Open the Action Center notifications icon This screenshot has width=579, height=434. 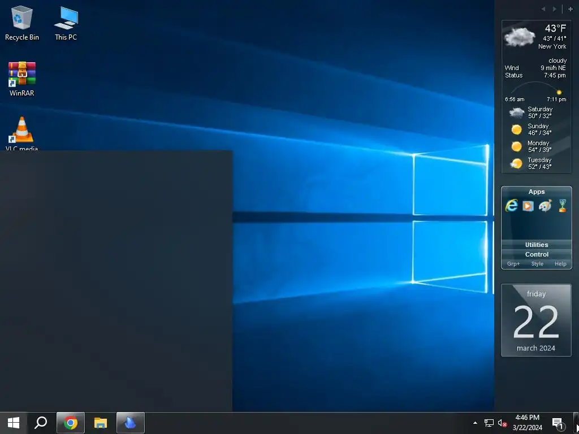558,423
